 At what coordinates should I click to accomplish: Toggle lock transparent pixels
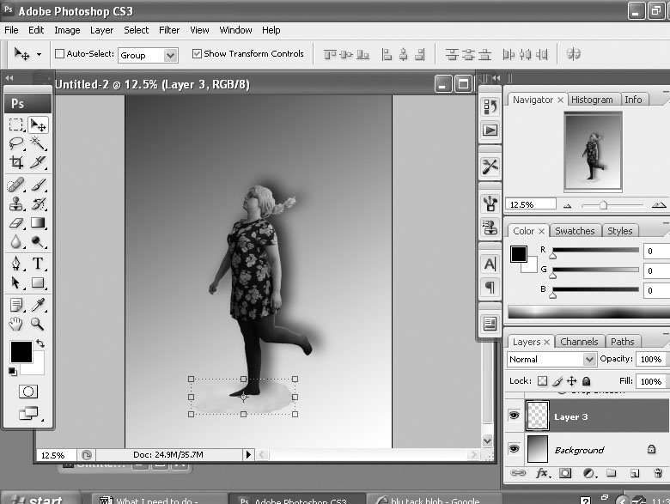tap(542, 380)
